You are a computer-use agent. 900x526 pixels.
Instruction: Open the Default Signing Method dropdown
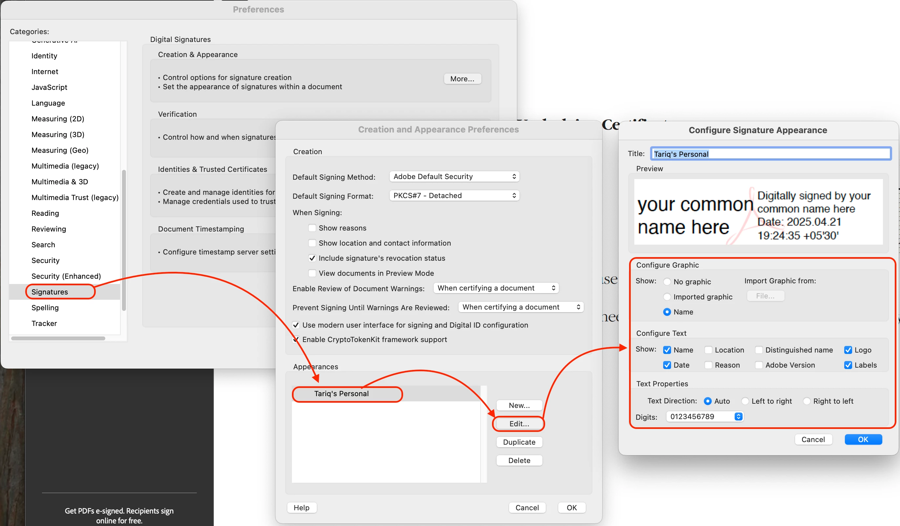pos(454,176)
